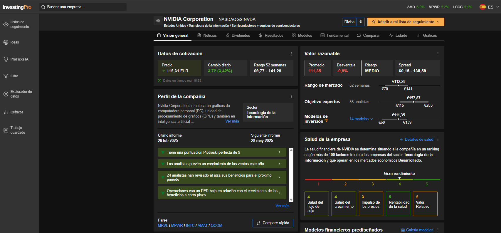Open Modelos financieros prediseñados options menu

(438, 230)
